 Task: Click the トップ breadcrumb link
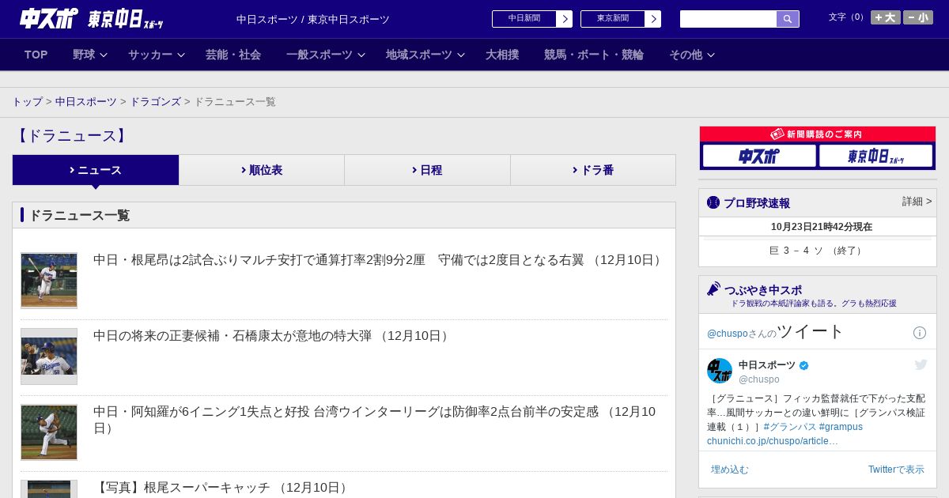click(x=28, y=102)
